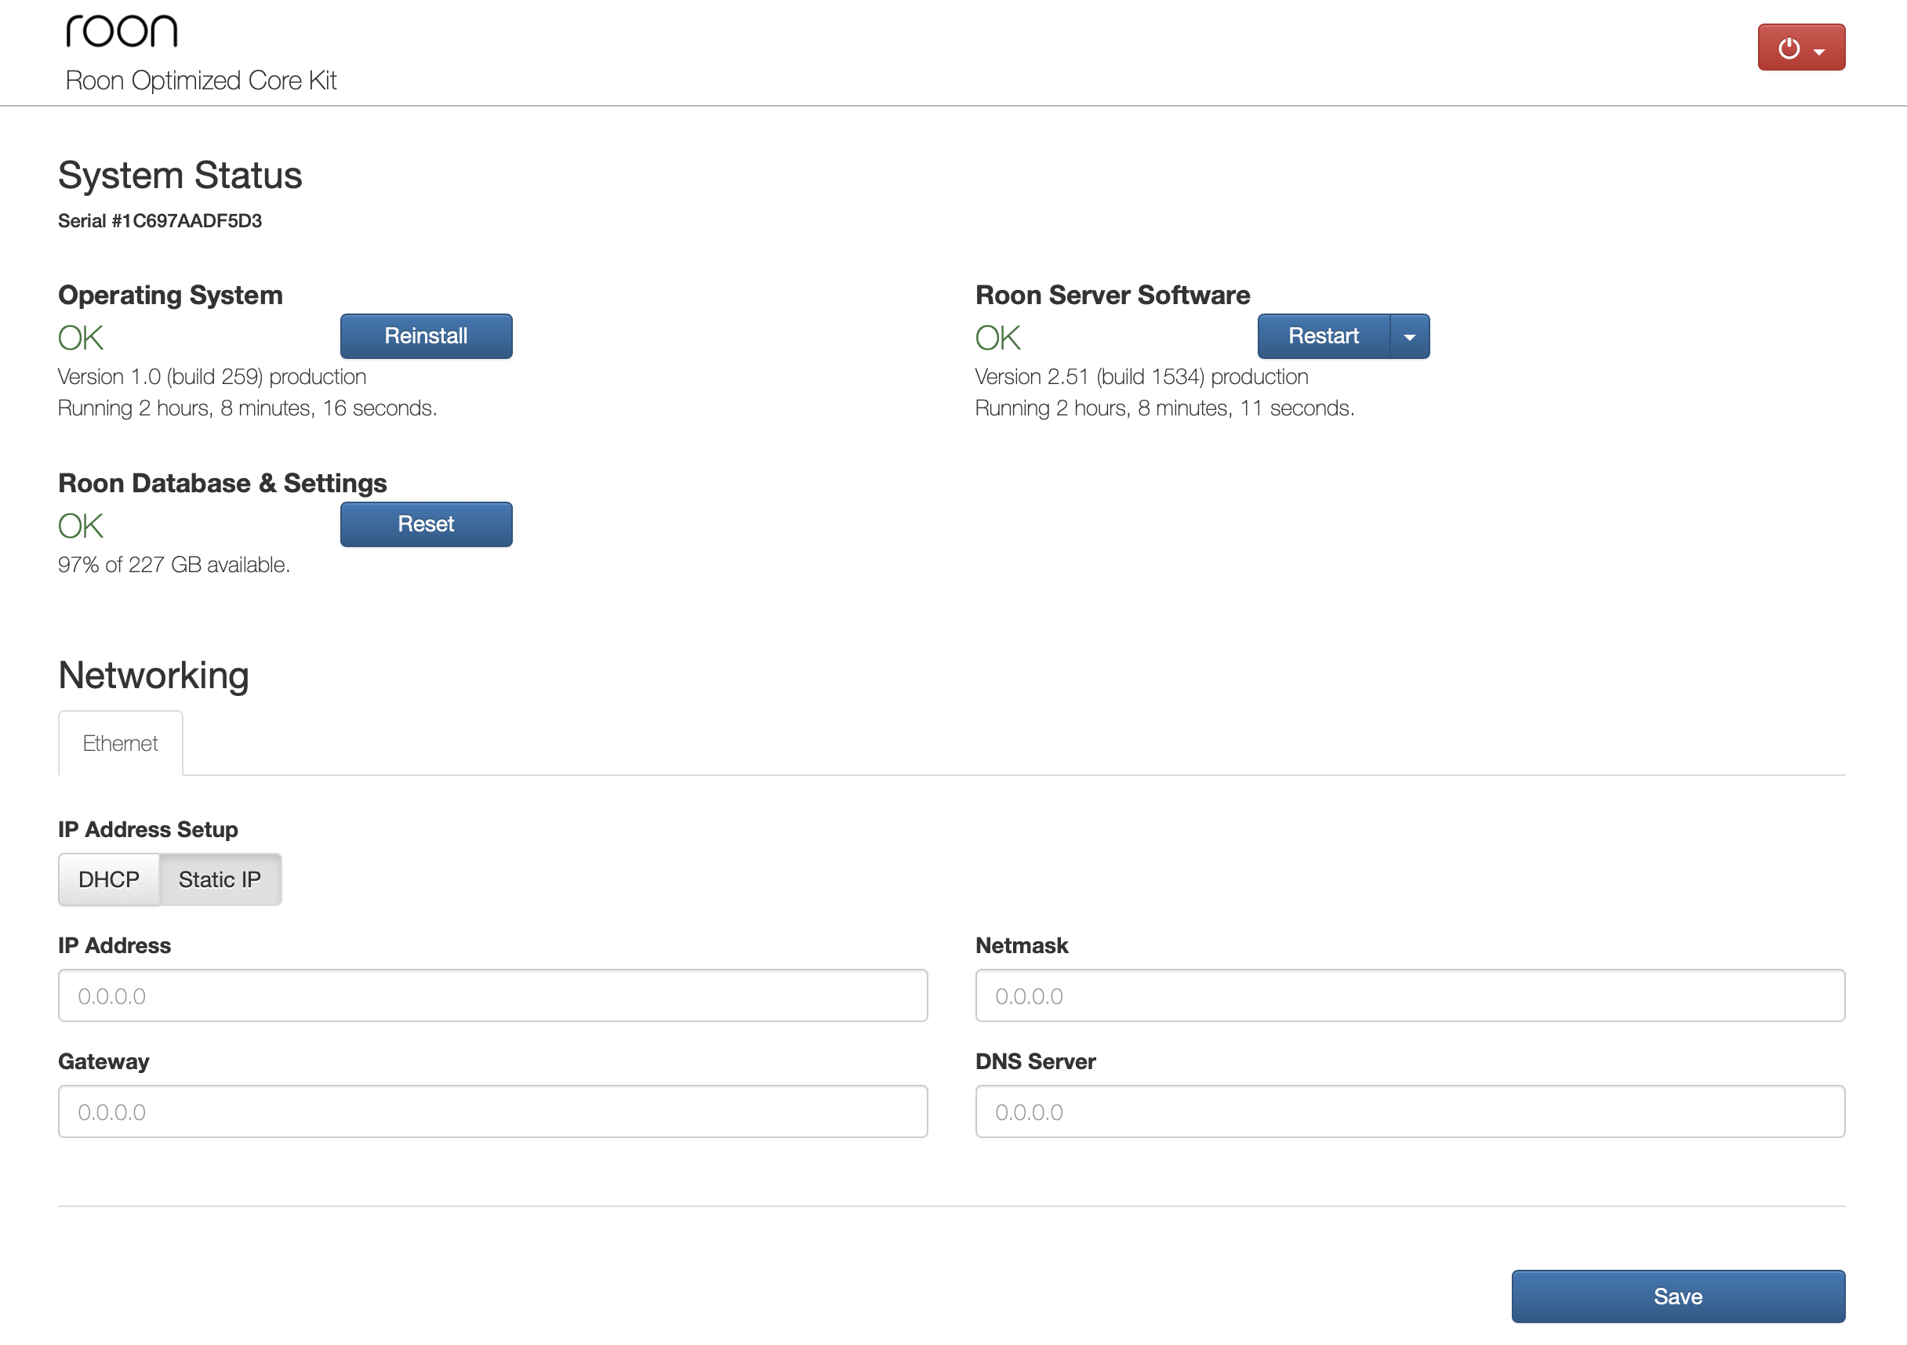Viewport: 1907px width, 1345px height.
Task: Open the dropdown arrow beside Restart
Action: coord(1410,336)
